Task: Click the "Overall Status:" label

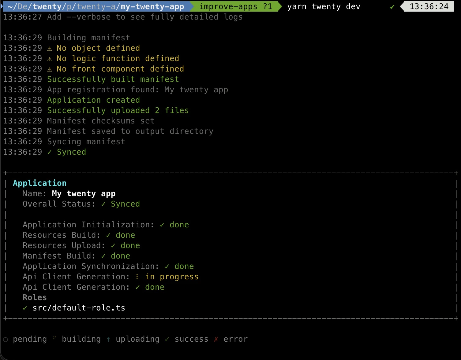Action: click(59, 204)
